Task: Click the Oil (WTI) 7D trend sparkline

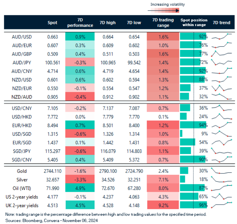Action: coord(222,188)
